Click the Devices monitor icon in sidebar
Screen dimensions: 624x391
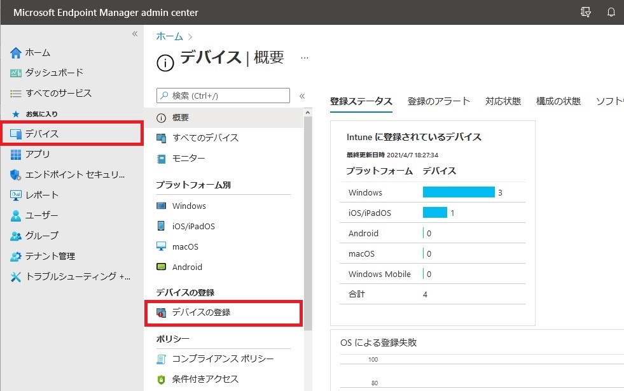[x=15, y=134]
